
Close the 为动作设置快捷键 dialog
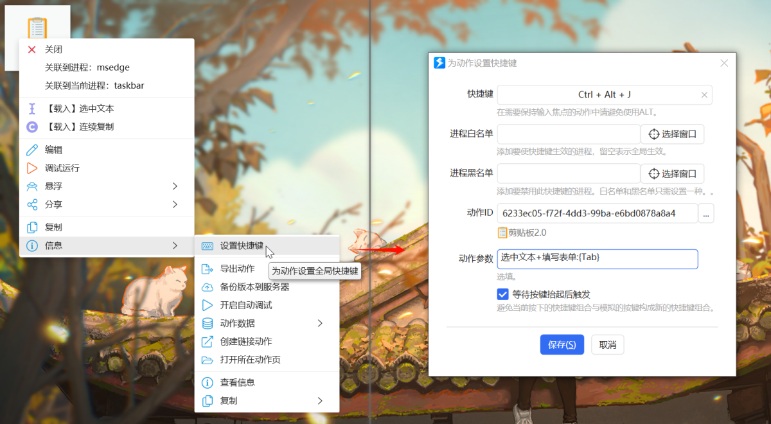pyautogui.click(x=724, y=63)
